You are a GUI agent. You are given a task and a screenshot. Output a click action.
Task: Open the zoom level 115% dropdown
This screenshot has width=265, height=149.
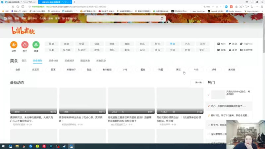click(x=207, y=7)
